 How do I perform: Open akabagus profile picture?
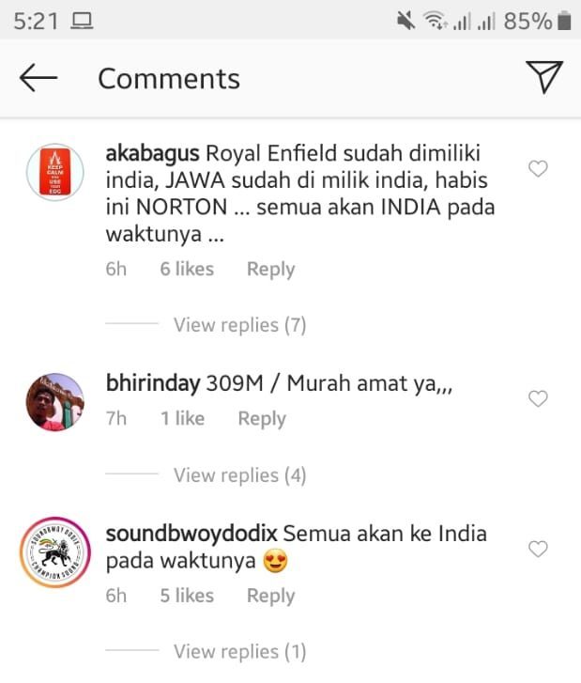tap(54, 172)
